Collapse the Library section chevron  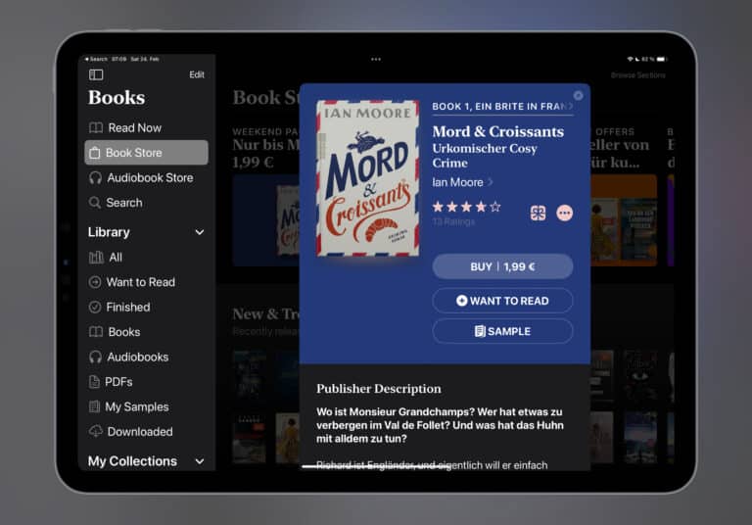coord(200,232)
